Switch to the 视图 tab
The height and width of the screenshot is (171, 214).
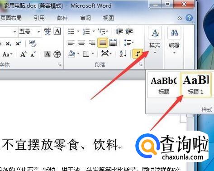click(x=108, y=18)
